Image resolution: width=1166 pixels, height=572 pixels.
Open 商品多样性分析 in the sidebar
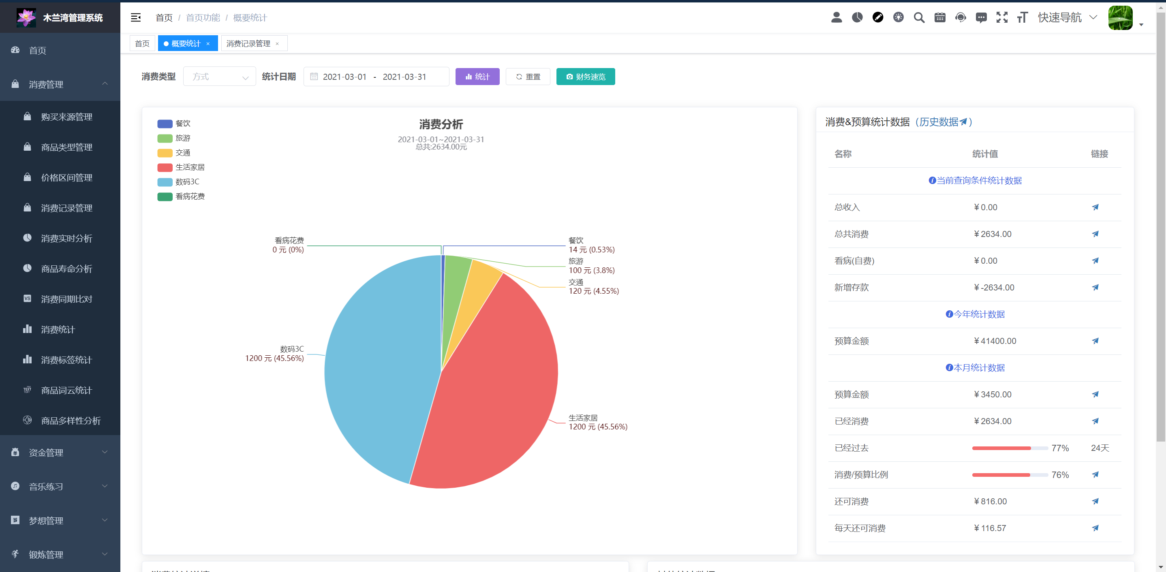60,420
